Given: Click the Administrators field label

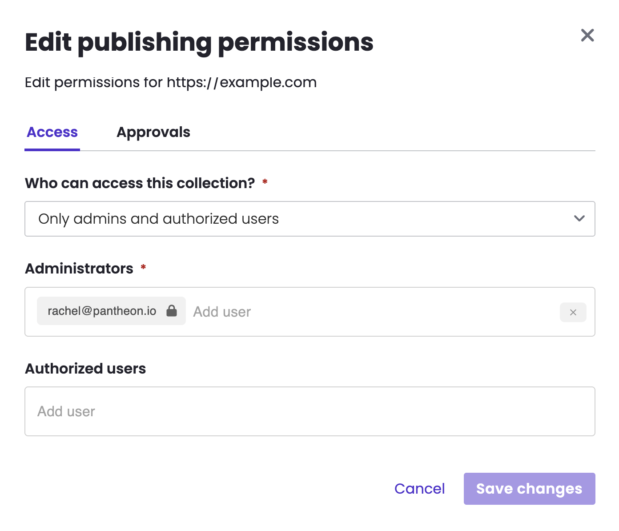Looking at the screenshot, I should tap(79, 269).
